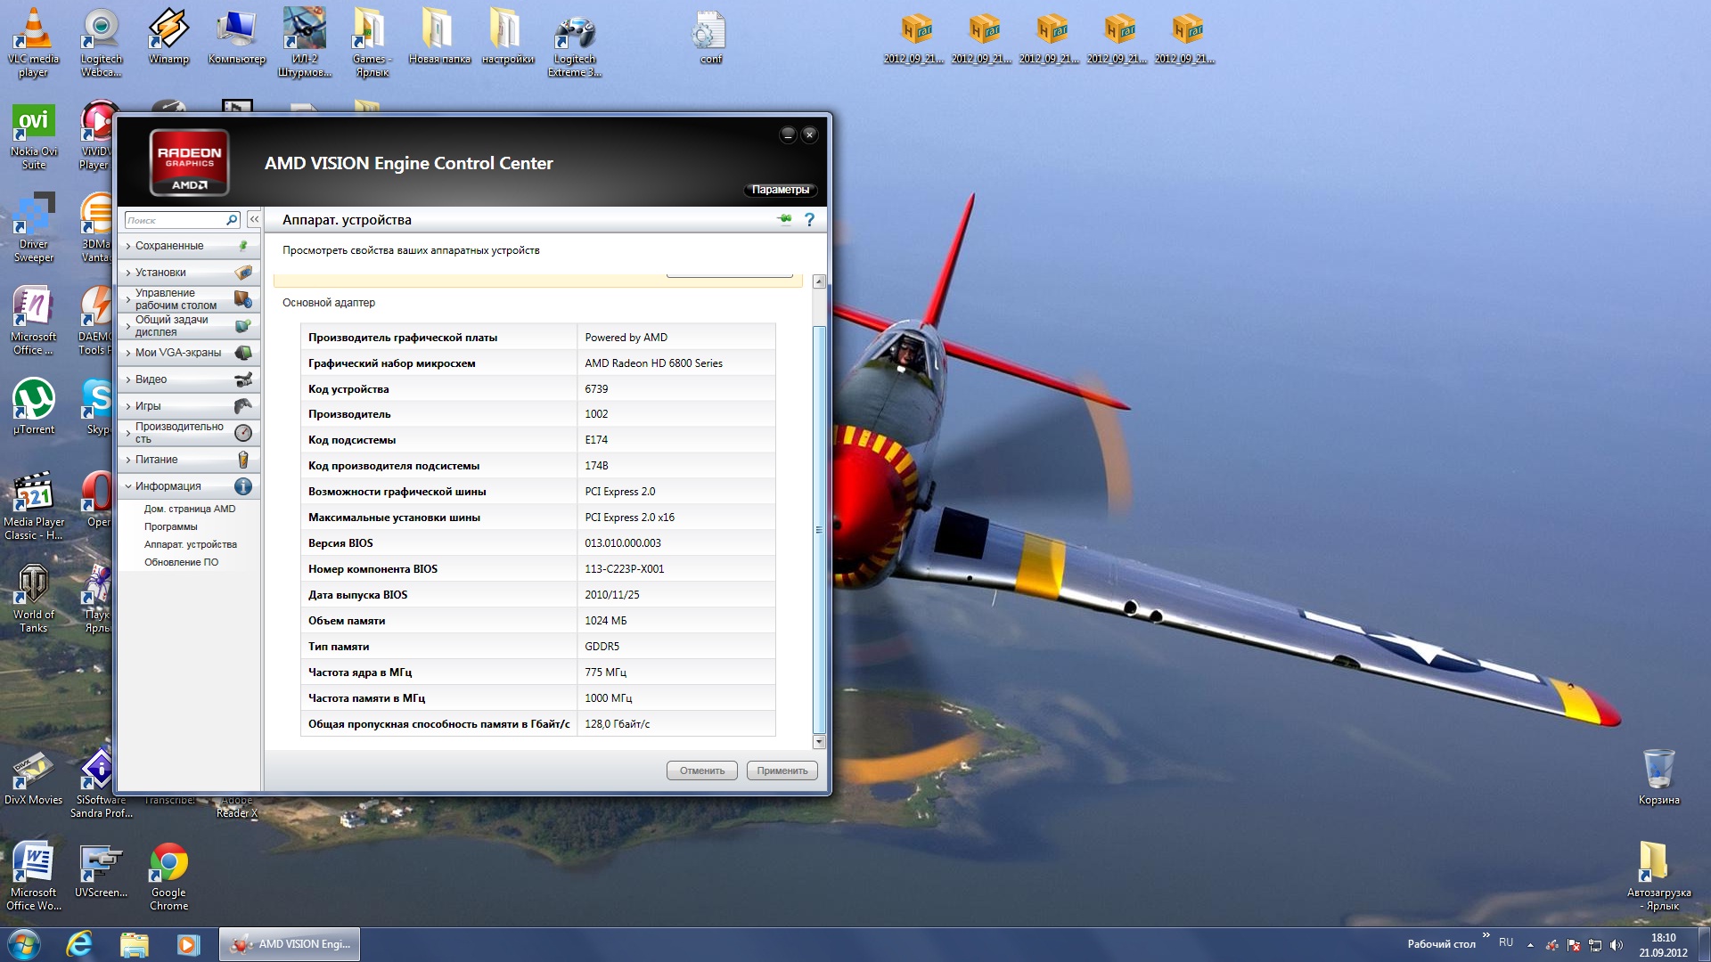1711x962 pixels.
Task: Expand the Установки section
Action: tap(160, 273)
